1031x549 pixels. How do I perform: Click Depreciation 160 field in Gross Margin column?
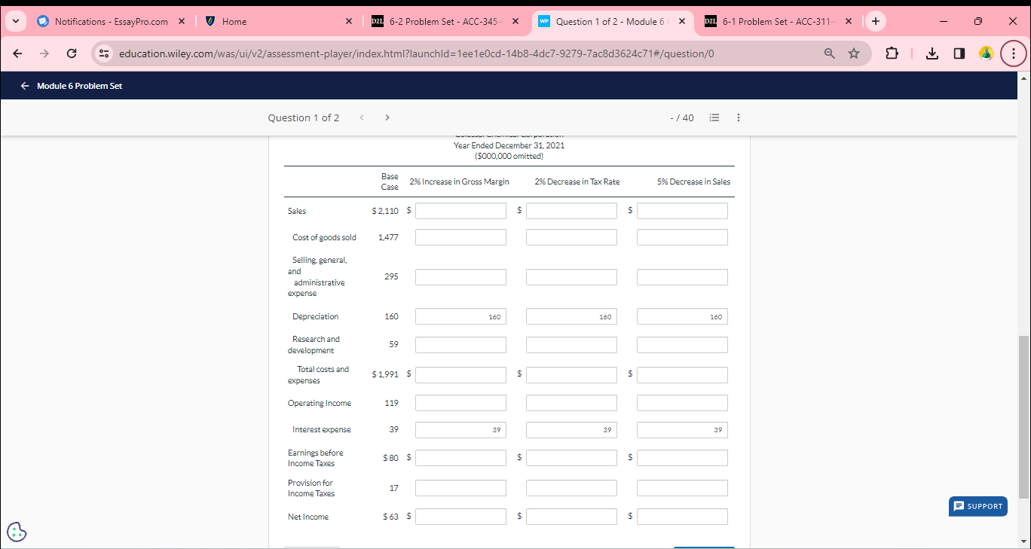tap(460, 316)
